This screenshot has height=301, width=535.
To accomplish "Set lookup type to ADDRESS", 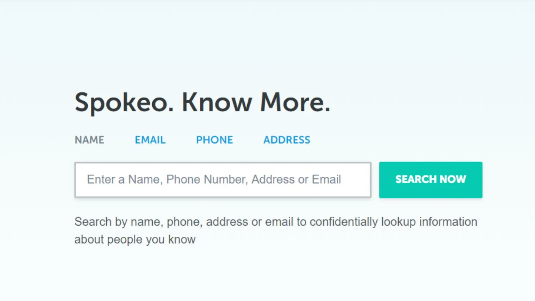I will click(286, 140).
